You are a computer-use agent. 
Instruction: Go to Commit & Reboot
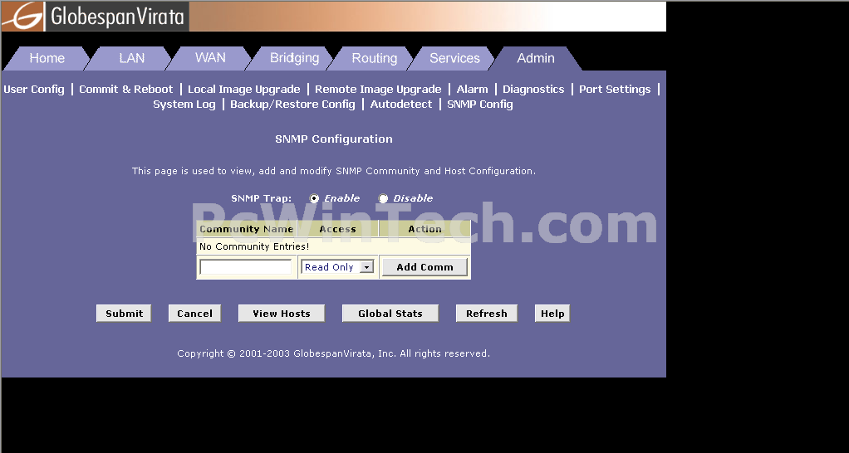coord(125,90)
